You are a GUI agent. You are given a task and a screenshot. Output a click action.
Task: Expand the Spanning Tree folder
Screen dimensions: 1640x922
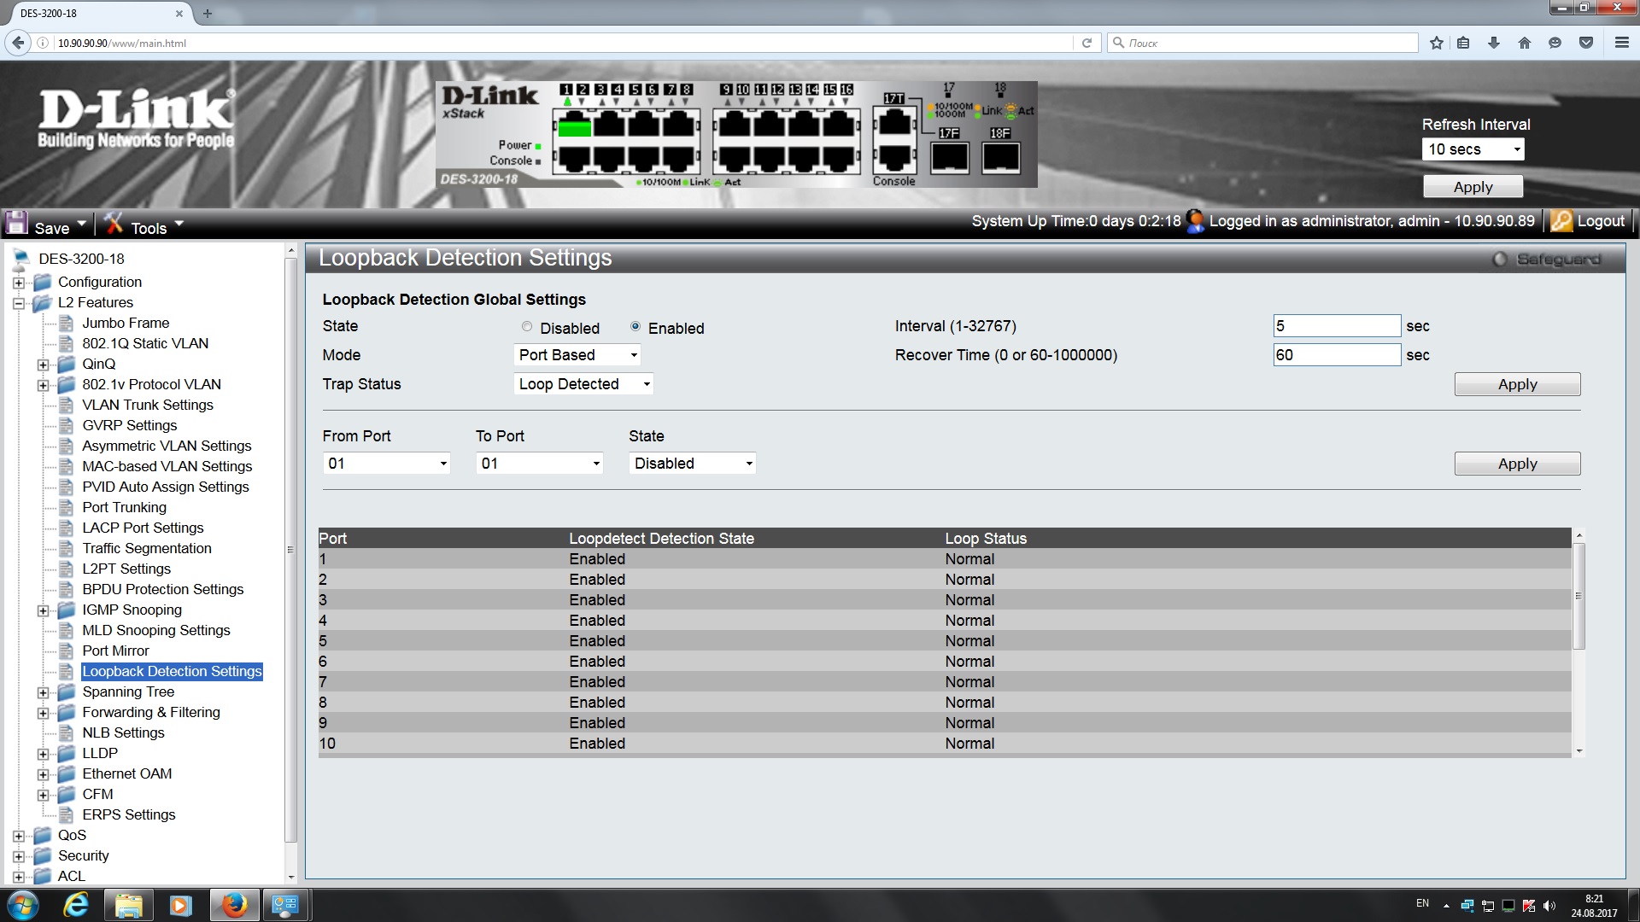43,692
